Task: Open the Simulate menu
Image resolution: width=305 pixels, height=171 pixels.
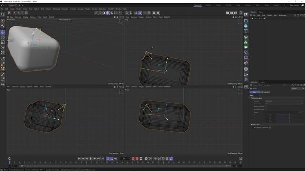Action: click(81, 9)
